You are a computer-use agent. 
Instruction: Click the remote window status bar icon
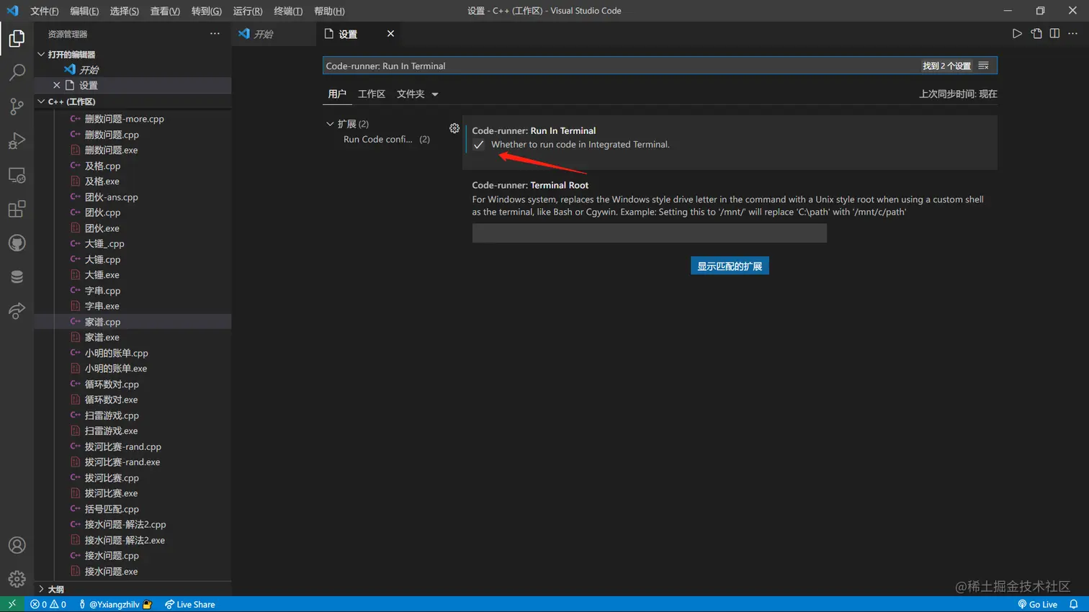point(12,604)
